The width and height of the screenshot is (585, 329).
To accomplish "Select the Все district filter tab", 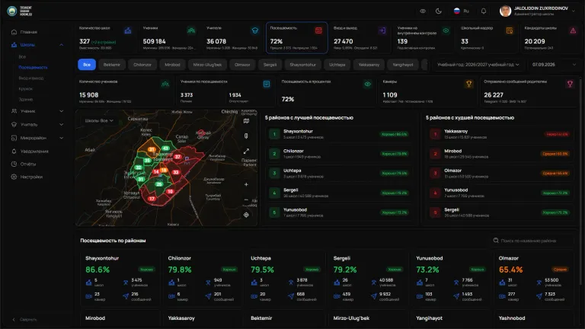I will [87, 65].
